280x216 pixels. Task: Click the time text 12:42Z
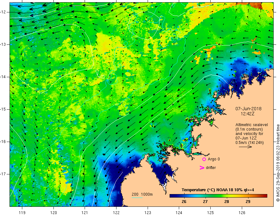pos(248,114)
